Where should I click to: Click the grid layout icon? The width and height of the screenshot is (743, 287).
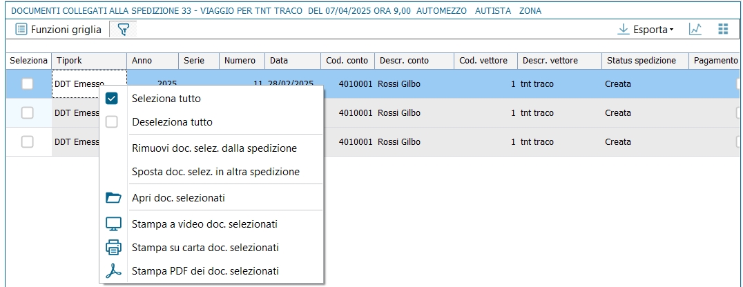click(x=723, y=29)
